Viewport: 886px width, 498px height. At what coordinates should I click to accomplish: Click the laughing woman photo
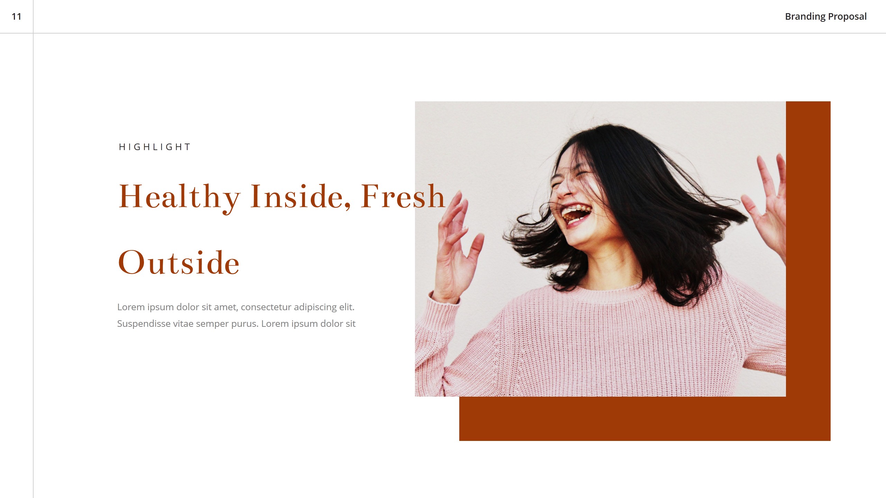click(600, 249)
